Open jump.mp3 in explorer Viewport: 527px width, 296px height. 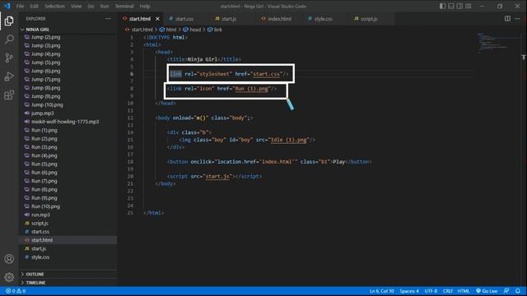click(x=42, y=113)
